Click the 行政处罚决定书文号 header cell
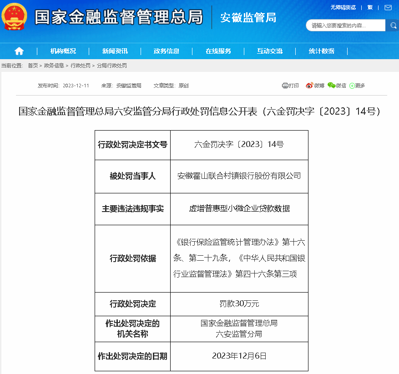Viewport: 399px width, 374px height. (x=132, y=145)
